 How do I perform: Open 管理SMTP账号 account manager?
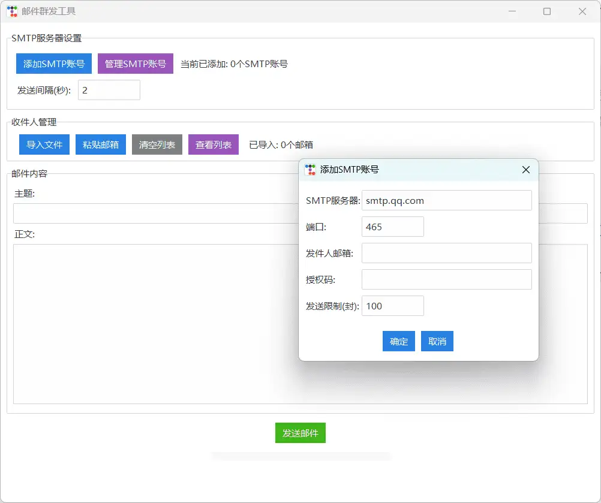pos(135,64)
